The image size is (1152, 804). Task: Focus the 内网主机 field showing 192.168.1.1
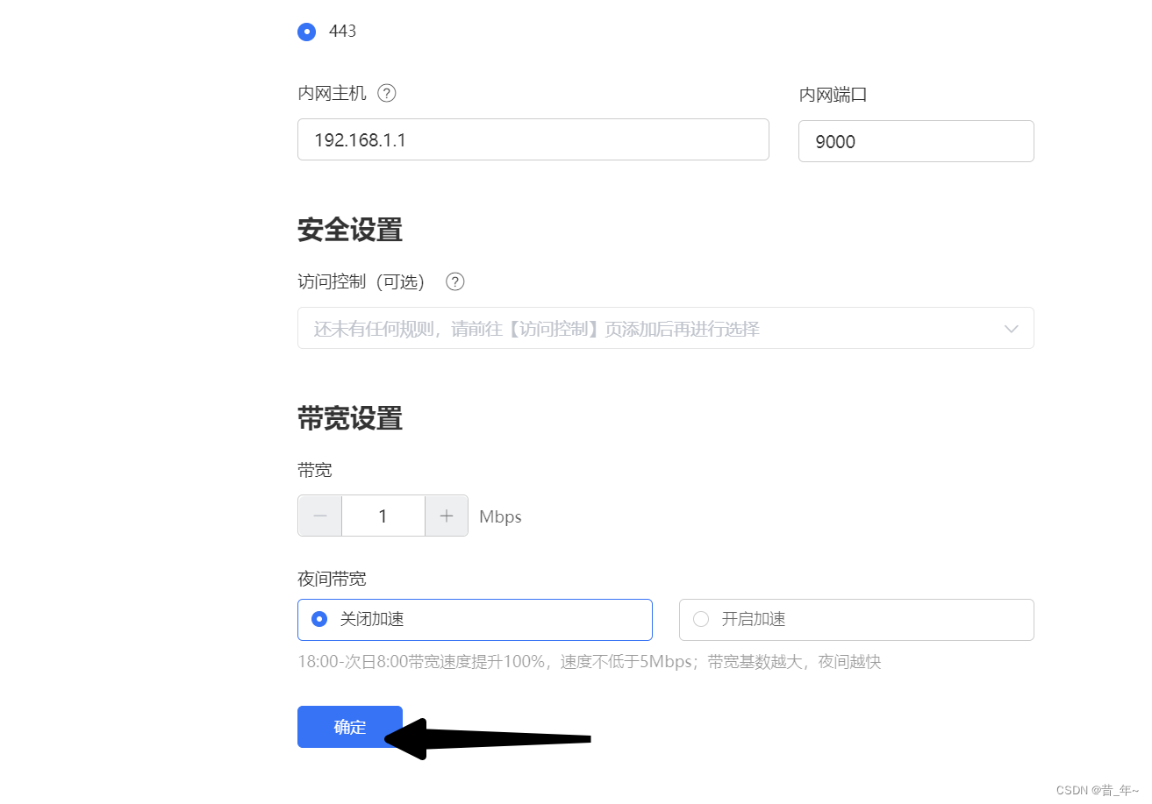pos(533,139)
